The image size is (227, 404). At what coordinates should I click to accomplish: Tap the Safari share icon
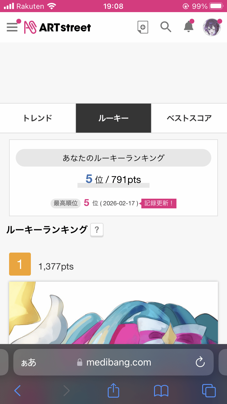pyautogui.click(x=113, y=391)
